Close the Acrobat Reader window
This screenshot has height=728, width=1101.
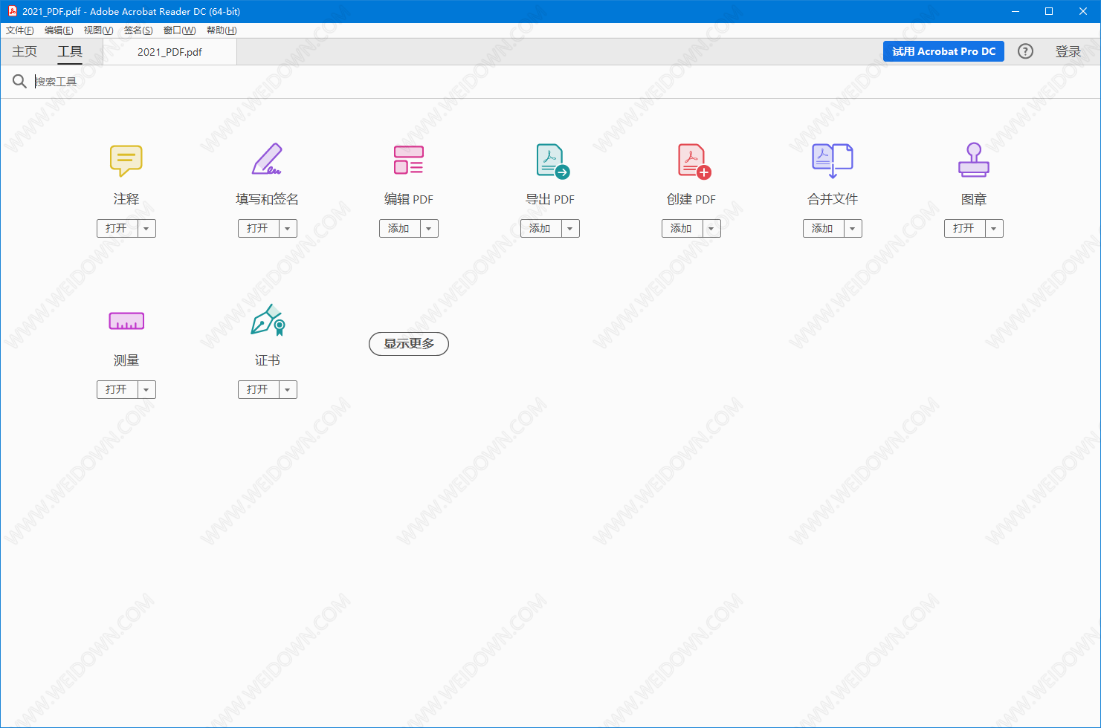1083,11
